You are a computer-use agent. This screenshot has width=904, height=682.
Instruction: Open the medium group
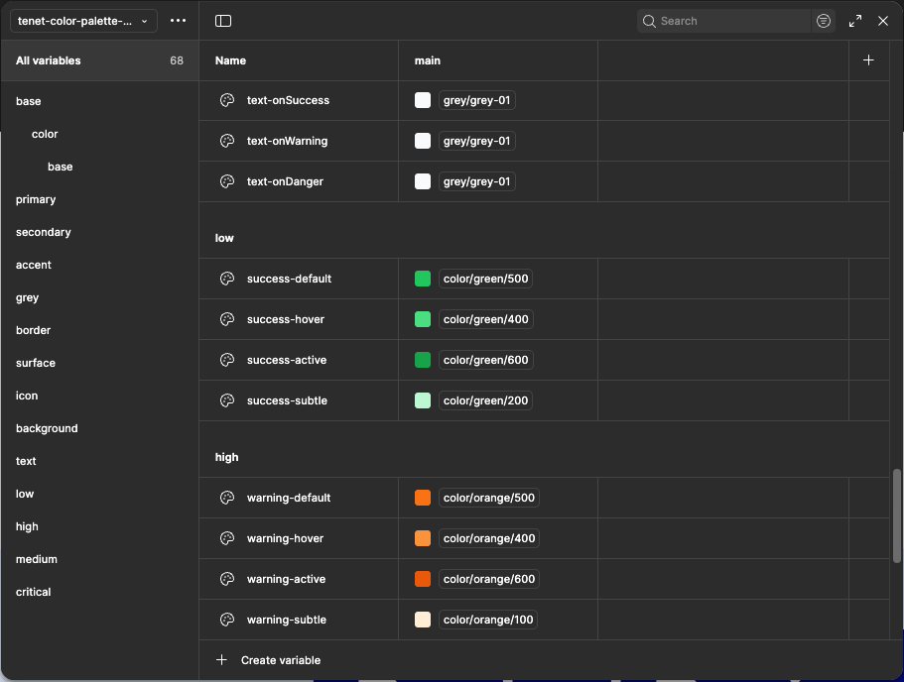point(37,559)
